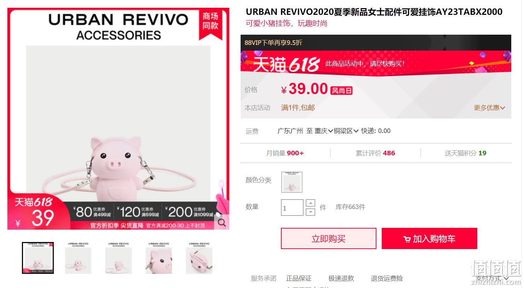Click the 加入购物车 button
Image resolution: width=524 pixels, height=288 pixels.
(x=430, y=238)
